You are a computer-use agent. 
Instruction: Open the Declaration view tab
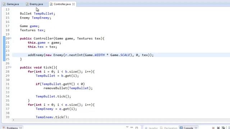[169, 128]
